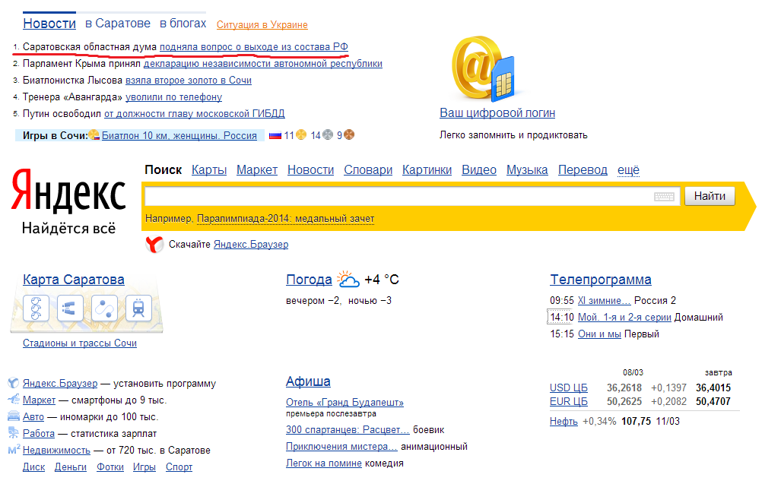762x484 pixels.
Task: Open the binoculars panorama map icon
Action: point(70,308)
